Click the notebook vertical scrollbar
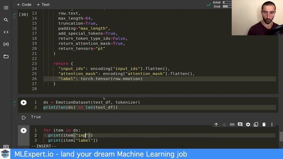Viewport: 283px width, 159px height. (x=281, y=136)
